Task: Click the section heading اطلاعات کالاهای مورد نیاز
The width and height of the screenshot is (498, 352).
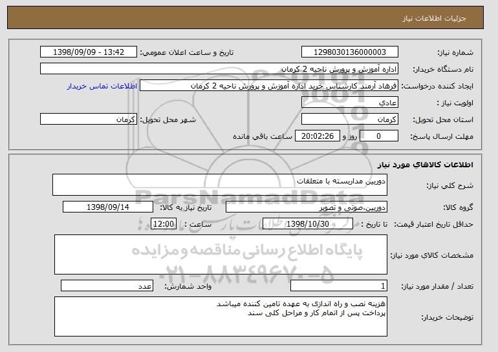Action: [x=426, y=165]
